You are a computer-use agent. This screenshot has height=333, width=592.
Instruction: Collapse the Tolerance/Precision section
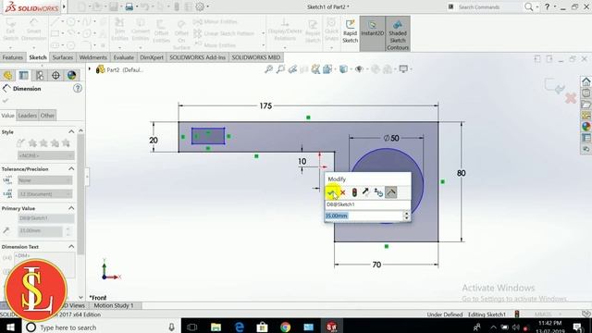click(71, 168)
